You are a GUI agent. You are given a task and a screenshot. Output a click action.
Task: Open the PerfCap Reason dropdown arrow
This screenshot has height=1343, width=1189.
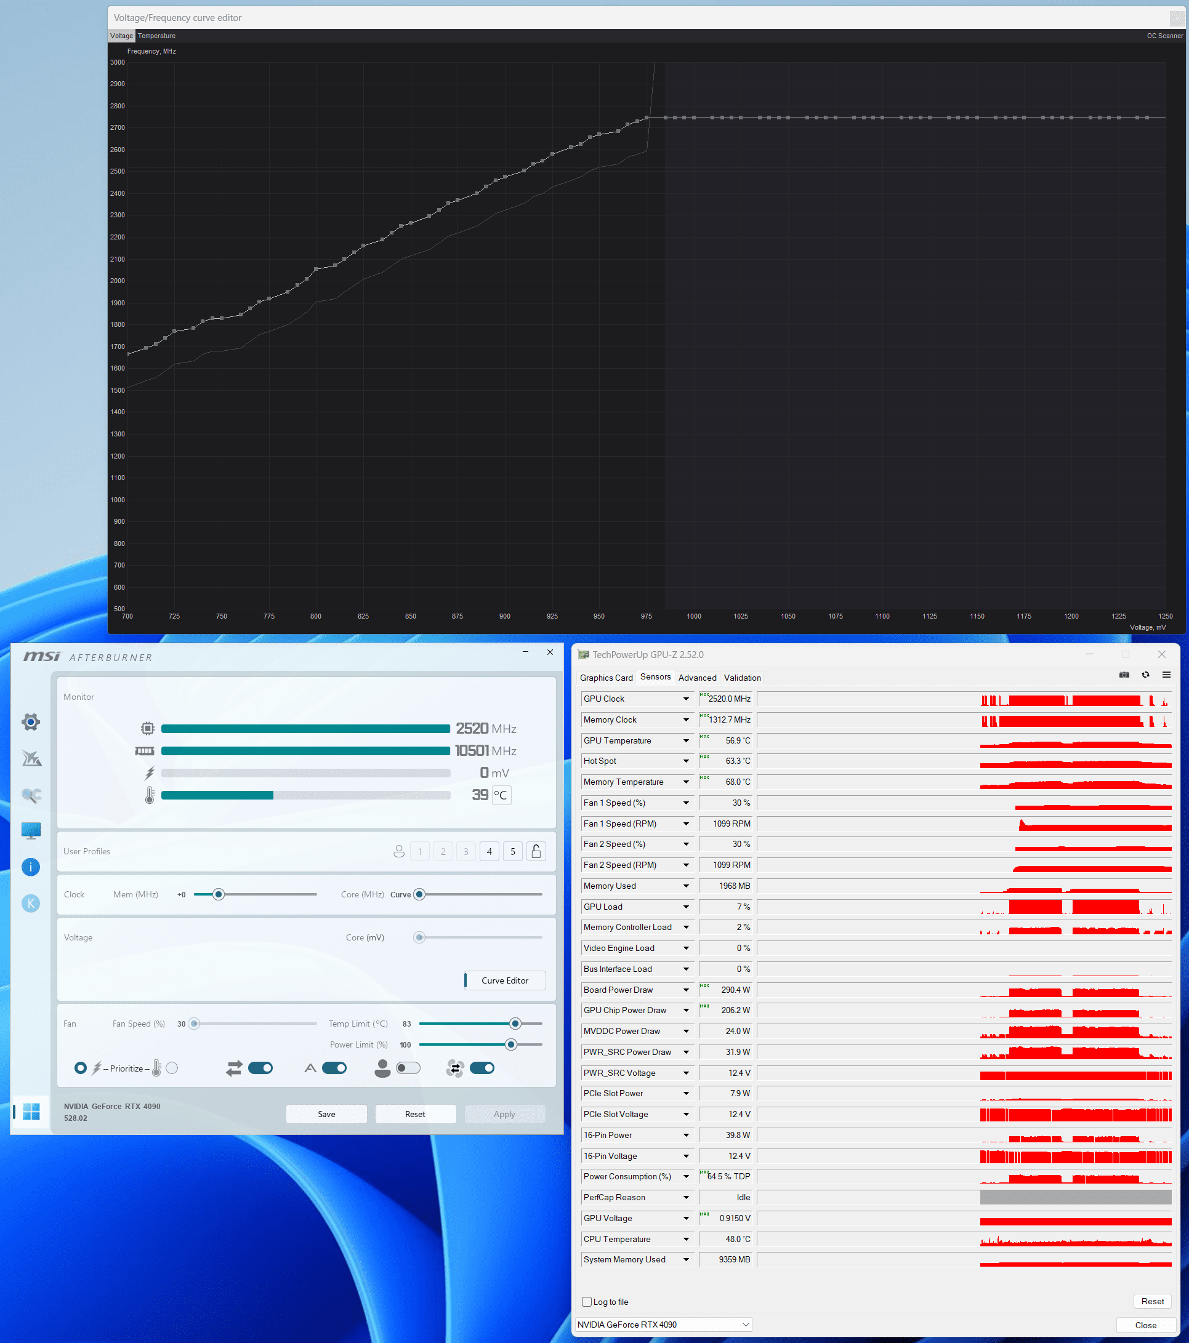click(x=685, y=1197)
